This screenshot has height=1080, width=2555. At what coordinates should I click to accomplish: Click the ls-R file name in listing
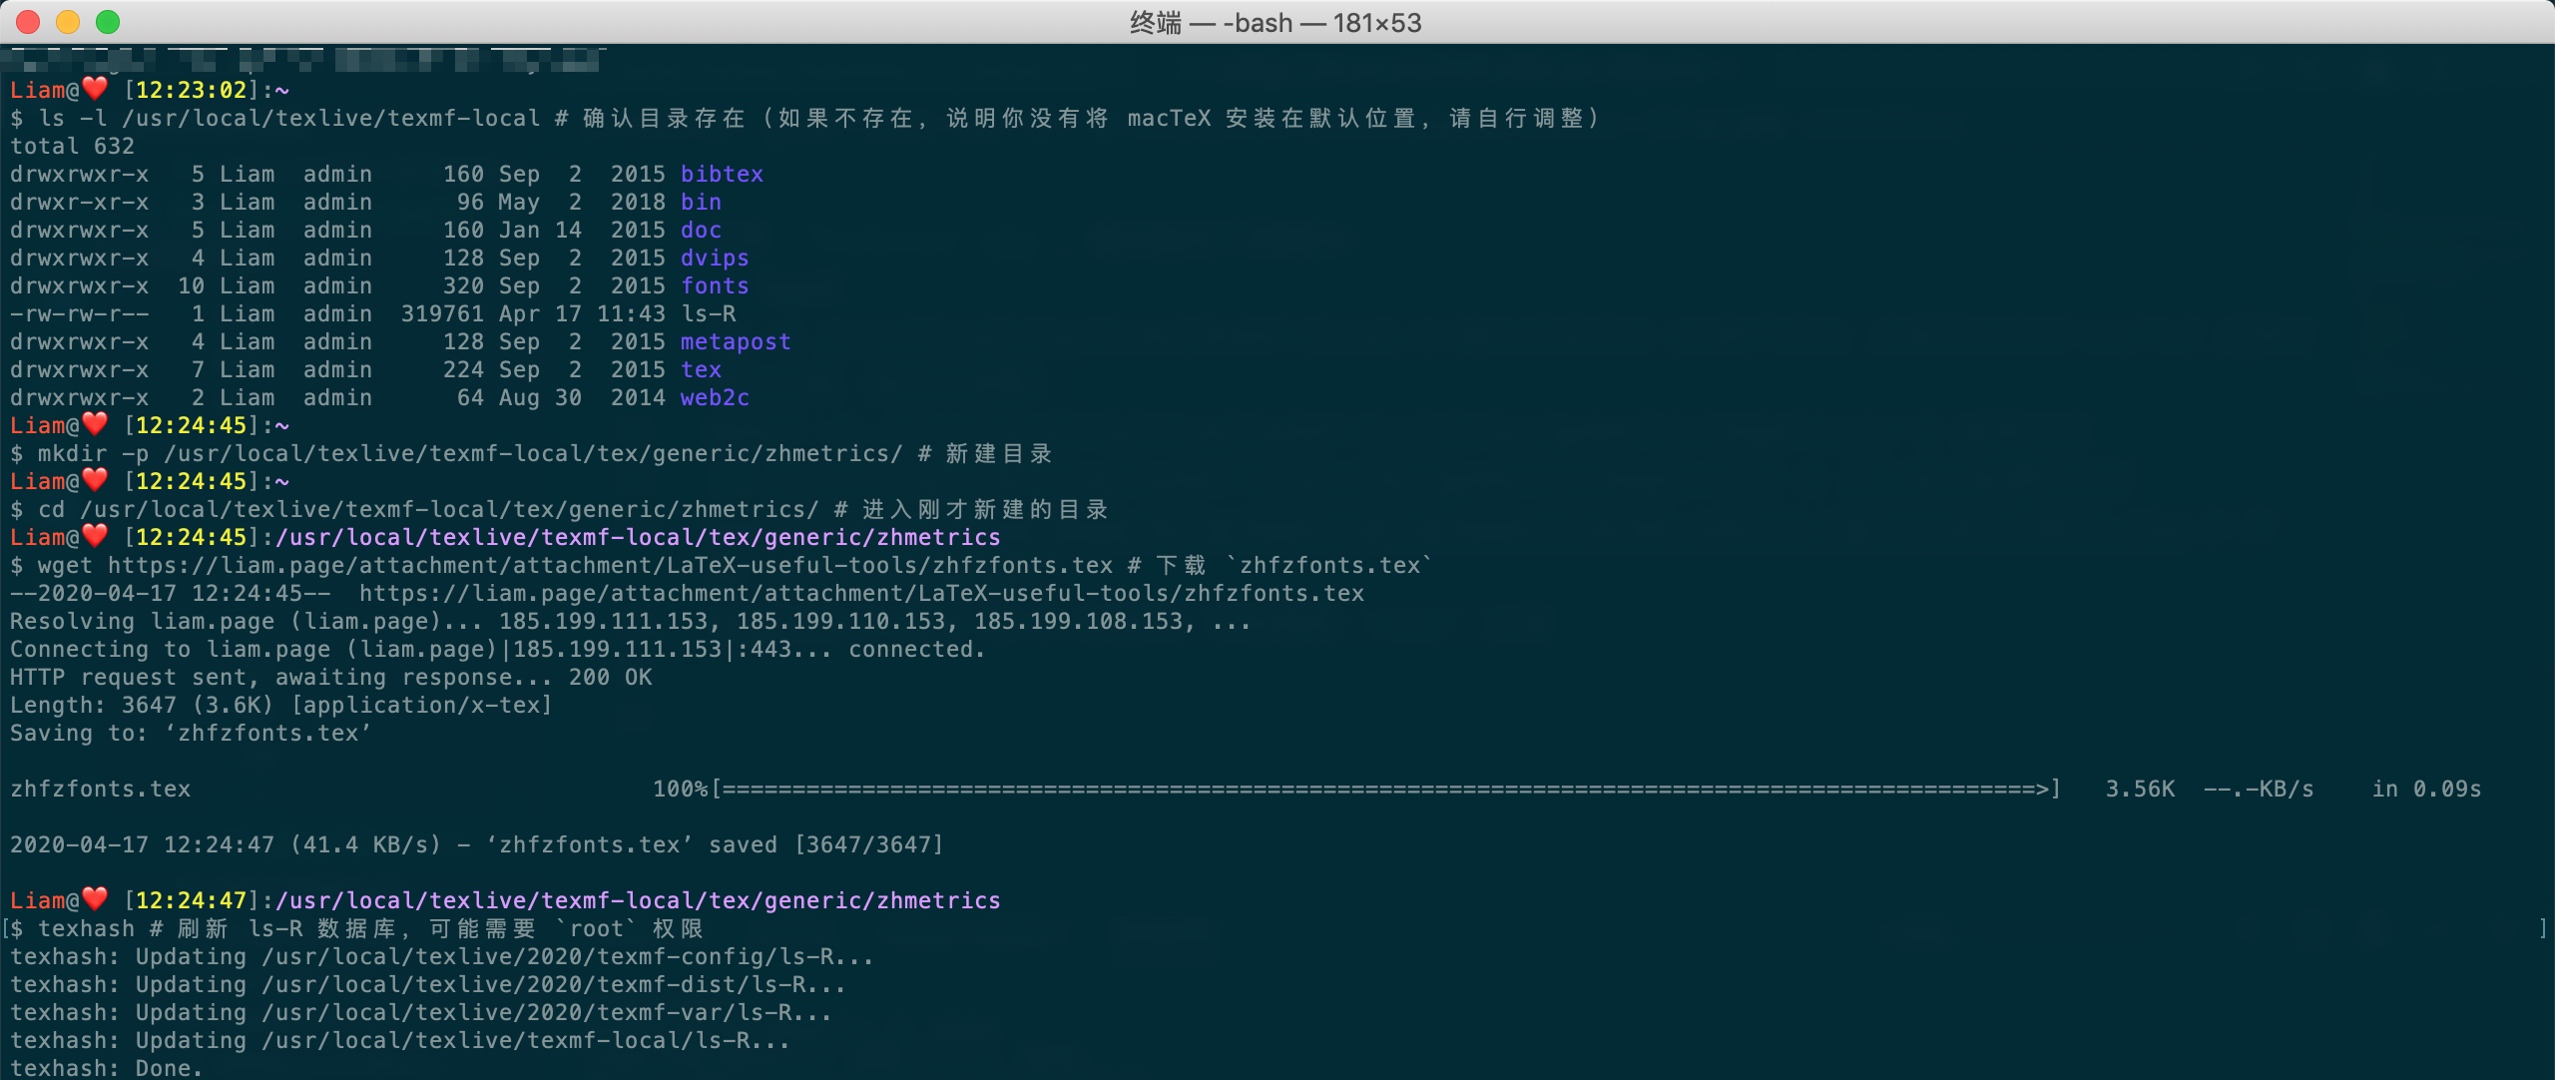coord(709,313)
